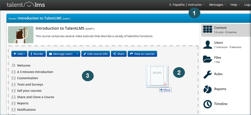Click the View as Learner button
251x115 pixels.
click(142, 54)
